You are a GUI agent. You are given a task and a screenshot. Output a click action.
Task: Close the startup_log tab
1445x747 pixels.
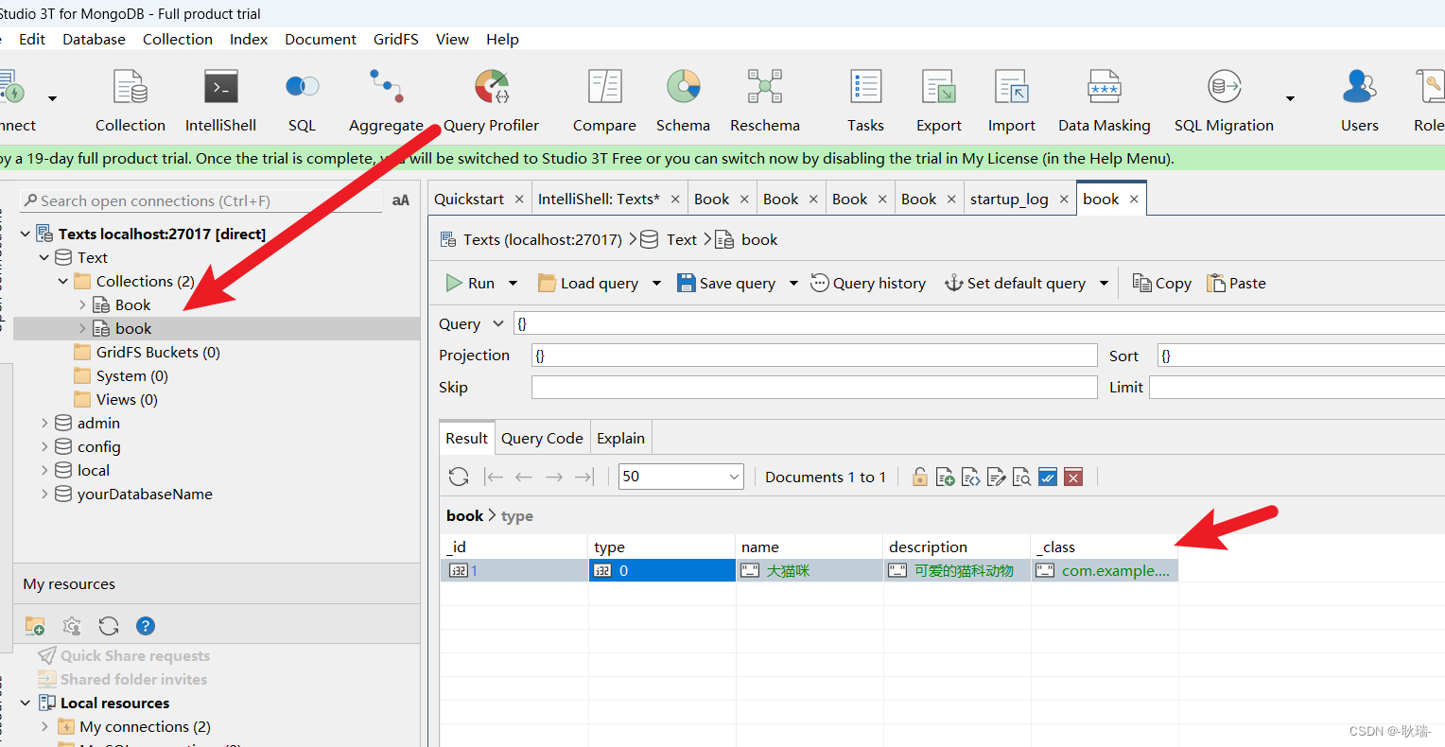coord(1064,199)
